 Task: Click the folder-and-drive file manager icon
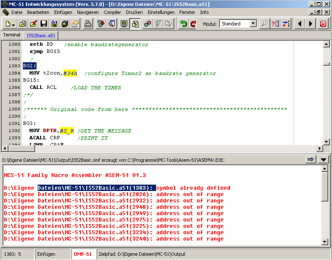75,24
